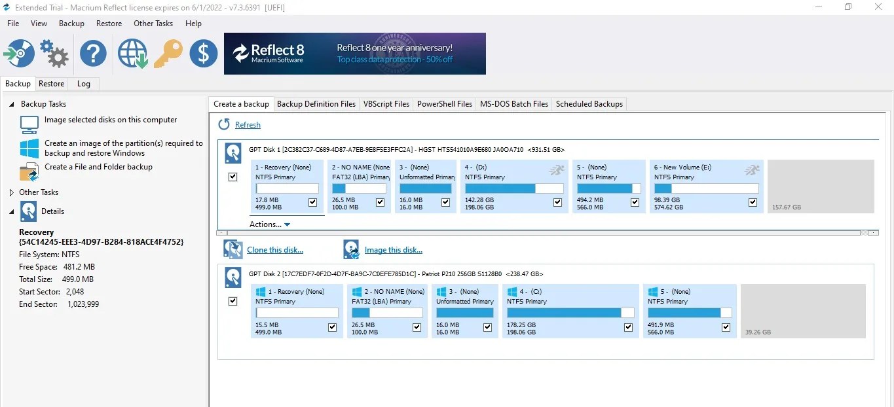Screen dimensions: 894x407
Task: Open the Reflect 8 anniversary banner
Action: coord(355,54)
